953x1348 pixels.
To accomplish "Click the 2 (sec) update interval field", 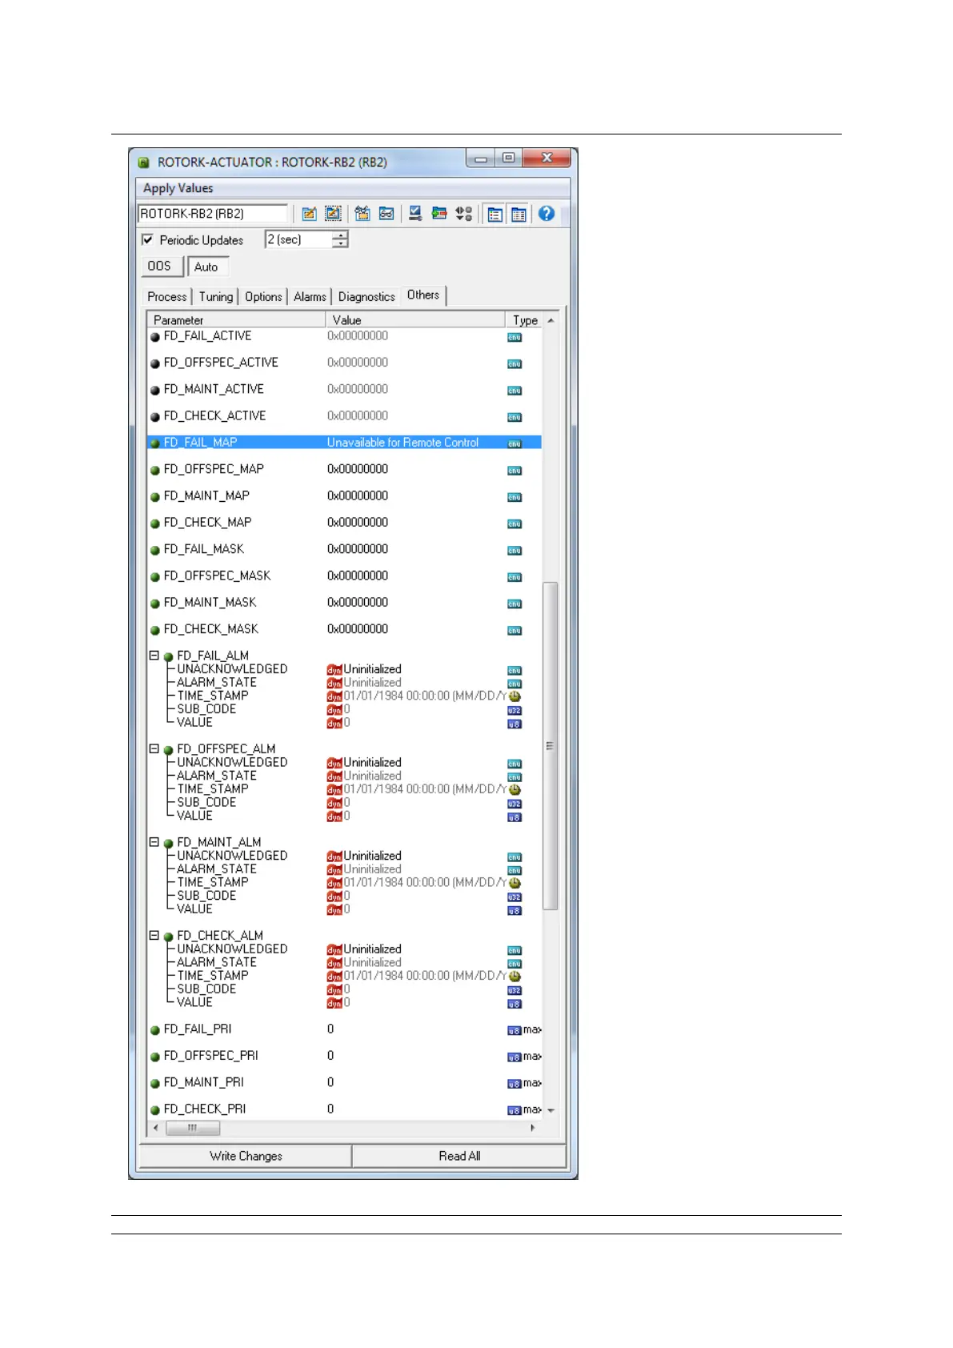I will pyautogui.click(x=298, y=239).
